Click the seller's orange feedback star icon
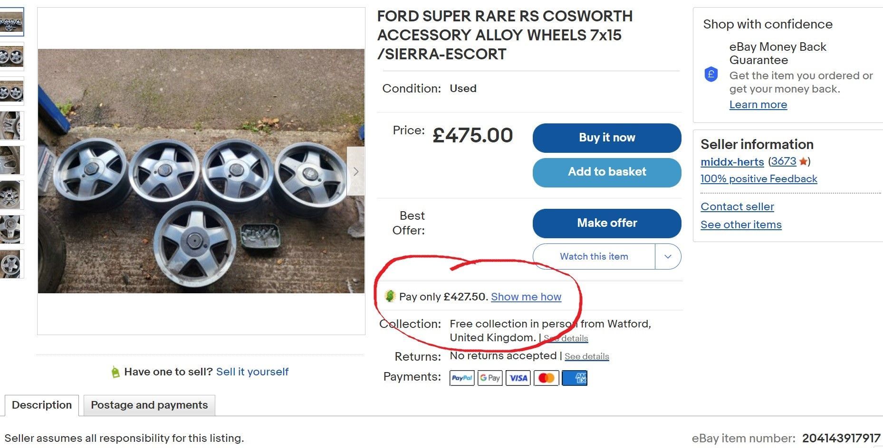Viewport: 883px width, 448px height. [803, 161]
